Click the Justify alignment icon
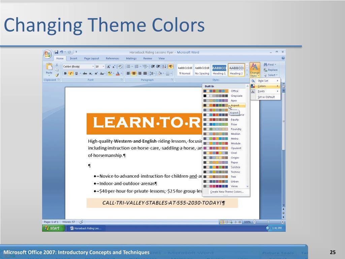Screen dimensions: 345x259 [x=145, y=74]
